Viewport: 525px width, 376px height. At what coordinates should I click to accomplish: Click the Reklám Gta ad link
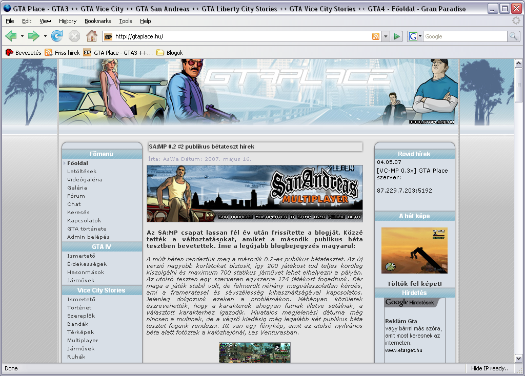[x=401, y=321]
